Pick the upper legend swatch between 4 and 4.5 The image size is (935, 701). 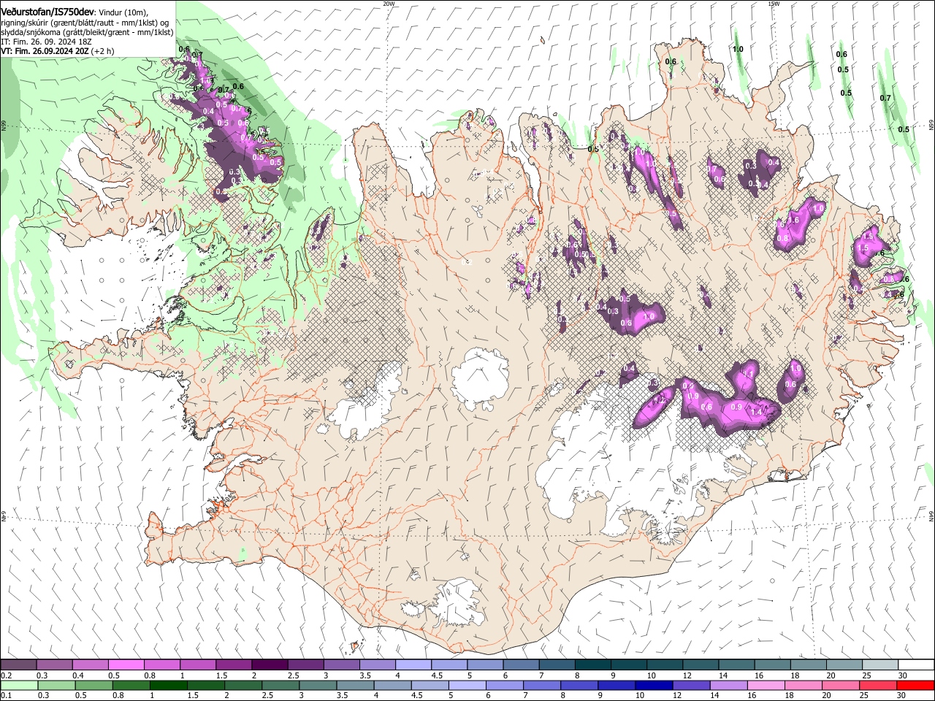click(413, 664)
